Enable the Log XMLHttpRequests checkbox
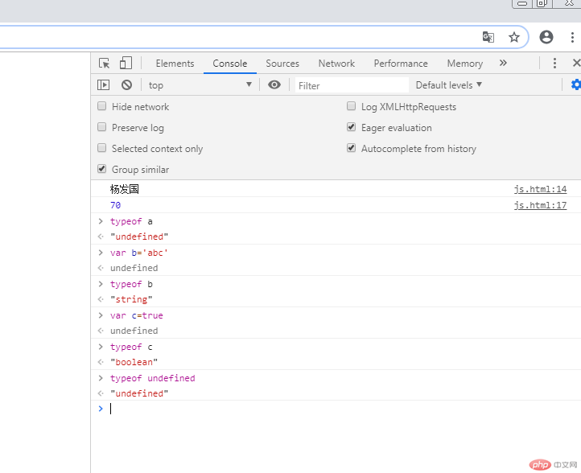This screenshot has width=581, height=473. tap(352, 106)
